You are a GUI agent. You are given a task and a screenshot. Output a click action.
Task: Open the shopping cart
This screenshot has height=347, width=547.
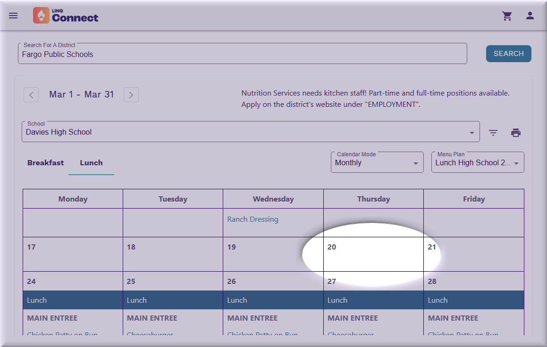(x=507, y=16)
